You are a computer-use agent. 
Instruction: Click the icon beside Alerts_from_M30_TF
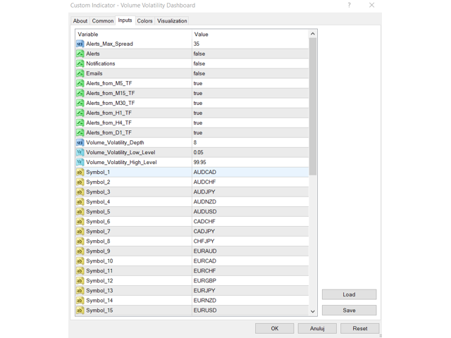[x=80, y=104]
